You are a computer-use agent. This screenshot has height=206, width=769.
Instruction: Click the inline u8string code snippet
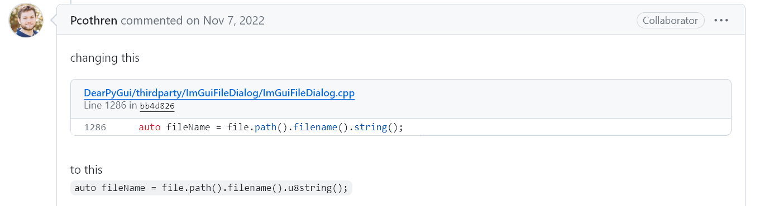(x=211, y=188)
